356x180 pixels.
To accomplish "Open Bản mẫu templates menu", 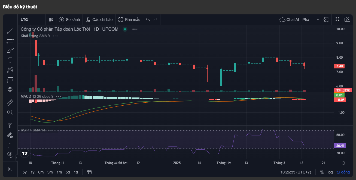I will tap(129, 20).
